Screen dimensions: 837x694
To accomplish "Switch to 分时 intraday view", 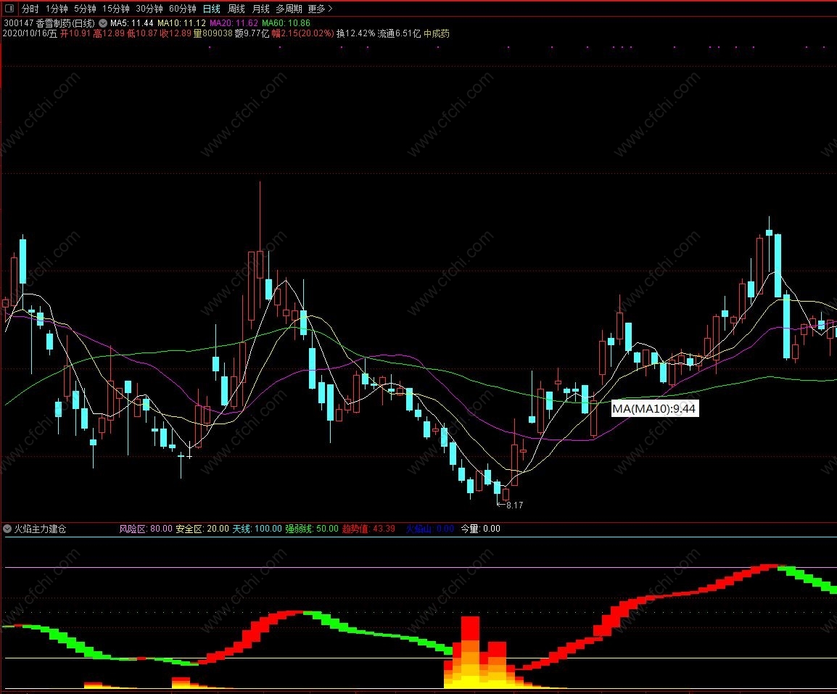I will pyautogui.click(x=30, y=9).
